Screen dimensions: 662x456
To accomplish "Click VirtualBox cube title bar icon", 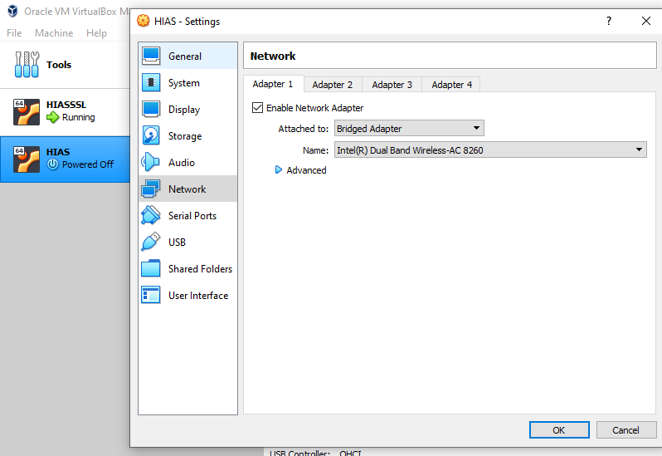I will tap(12, 11).
